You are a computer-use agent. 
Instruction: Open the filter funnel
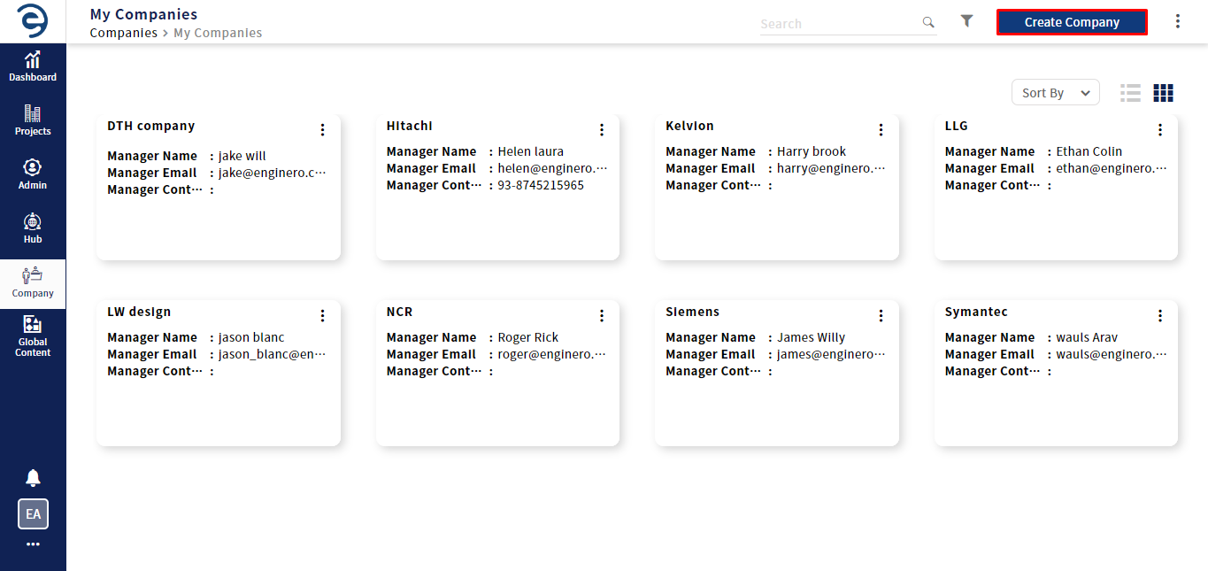(x=967, y=21)
